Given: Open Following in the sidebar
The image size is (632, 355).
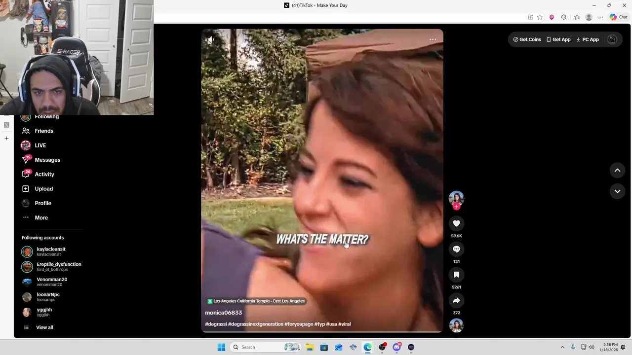Looking at the screenshot, I should point(40,117).
